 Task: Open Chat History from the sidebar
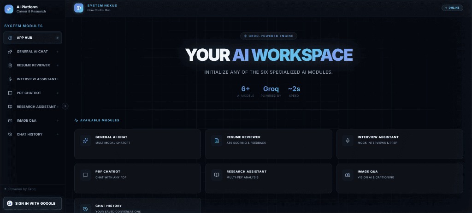tap(33, 134)
